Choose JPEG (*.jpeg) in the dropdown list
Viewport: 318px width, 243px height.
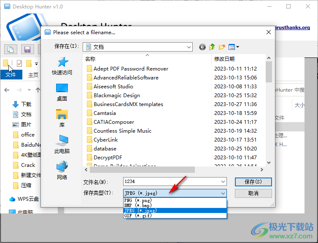pos(175,210)
